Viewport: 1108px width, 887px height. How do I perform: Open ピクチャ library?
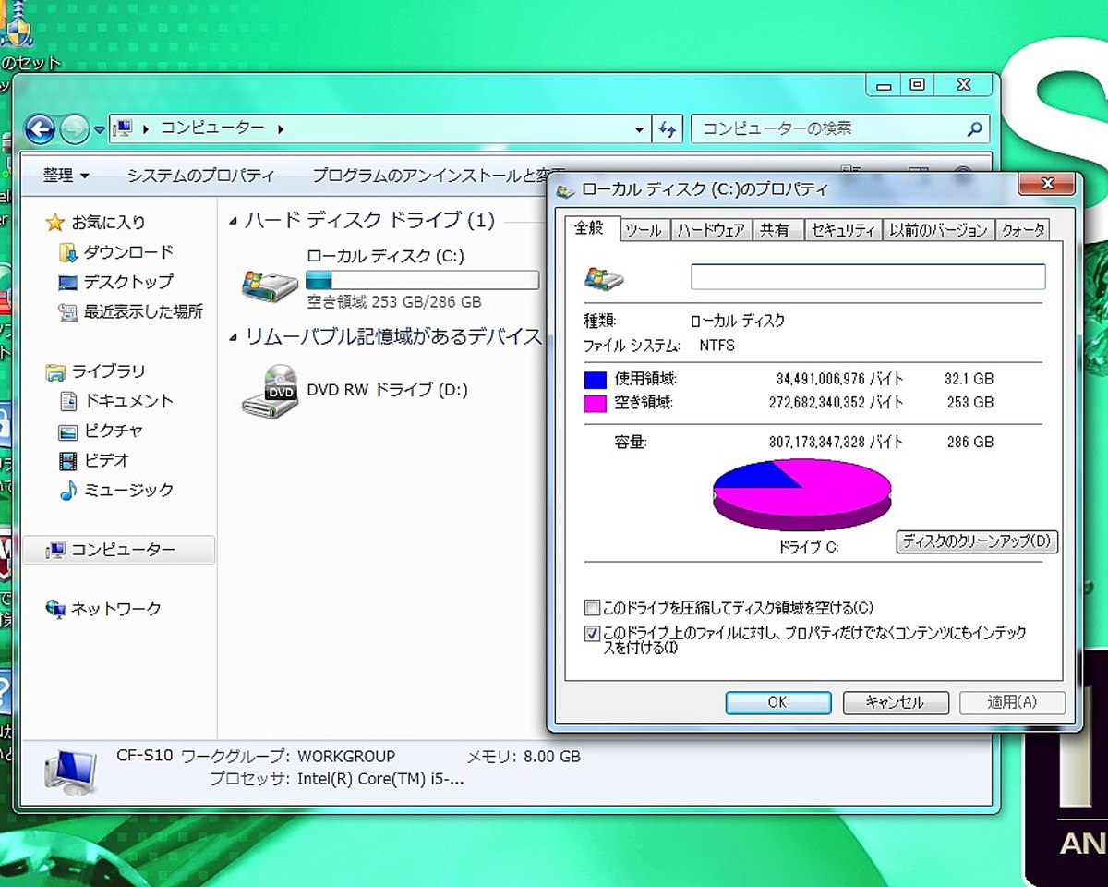(102, 431)
